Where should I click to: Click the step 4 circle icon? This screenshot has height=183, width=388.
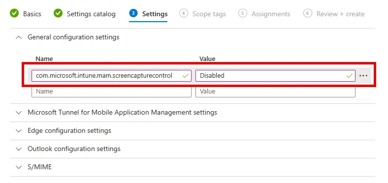pos(184,13)
